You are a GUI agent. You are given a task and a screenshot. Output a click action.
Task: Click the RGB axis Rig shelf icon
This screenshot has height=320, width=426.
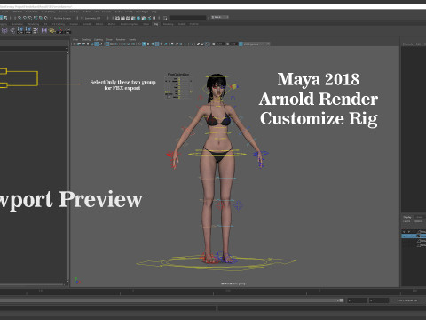click(x=60, y=30)
